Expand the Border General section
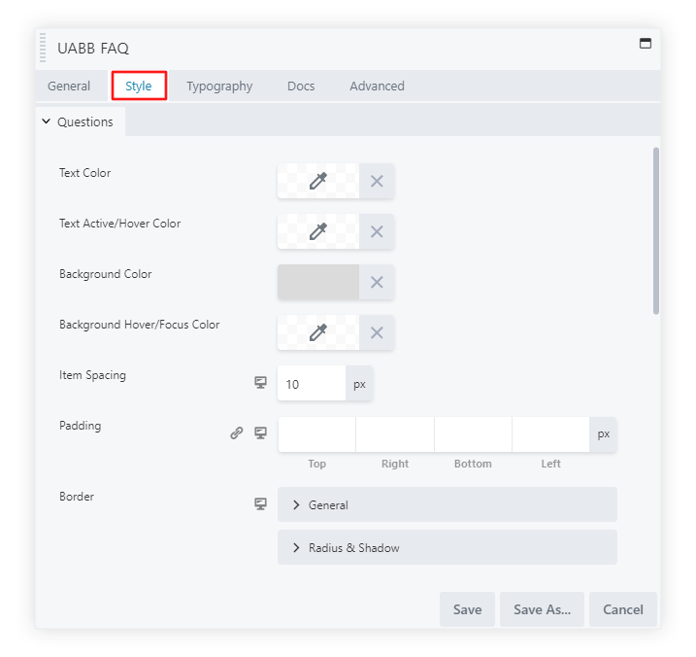 click(x=447, y=504)
